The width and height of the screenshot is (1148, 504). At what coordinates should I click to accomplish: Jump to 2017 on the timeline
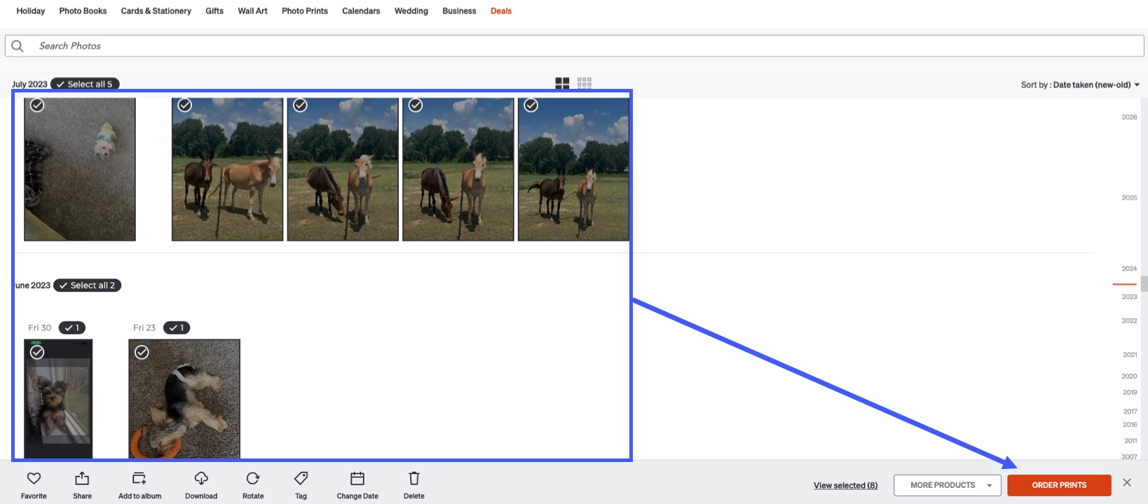pos(1130,412)
